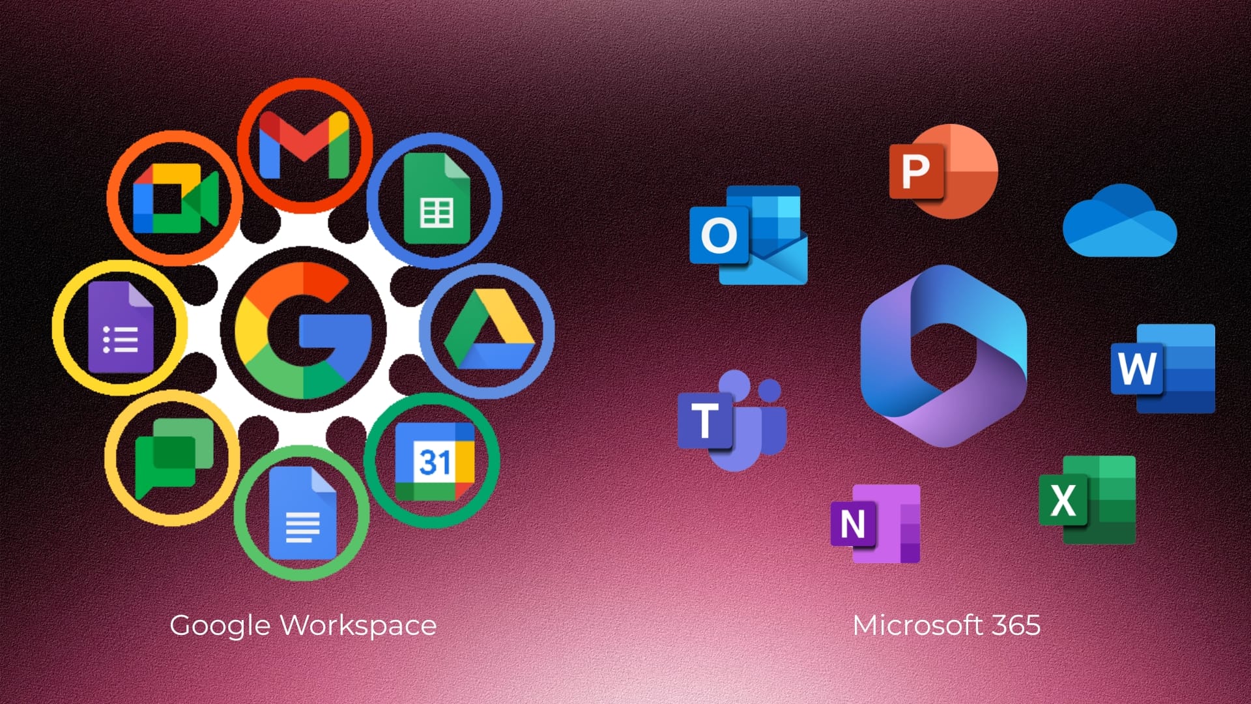The height and width of the screenshot is (704, 1251).
Task: Select the OneDrive cloud icon
Action: [x=1119, y=220]
